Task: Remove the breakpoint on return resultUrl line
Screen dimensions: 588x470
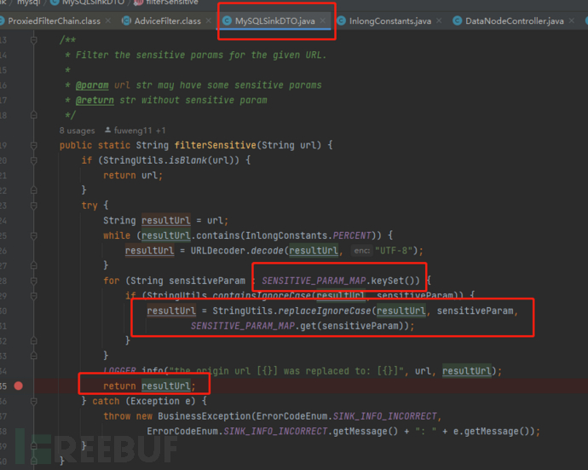Action: [x=19, y=386]
